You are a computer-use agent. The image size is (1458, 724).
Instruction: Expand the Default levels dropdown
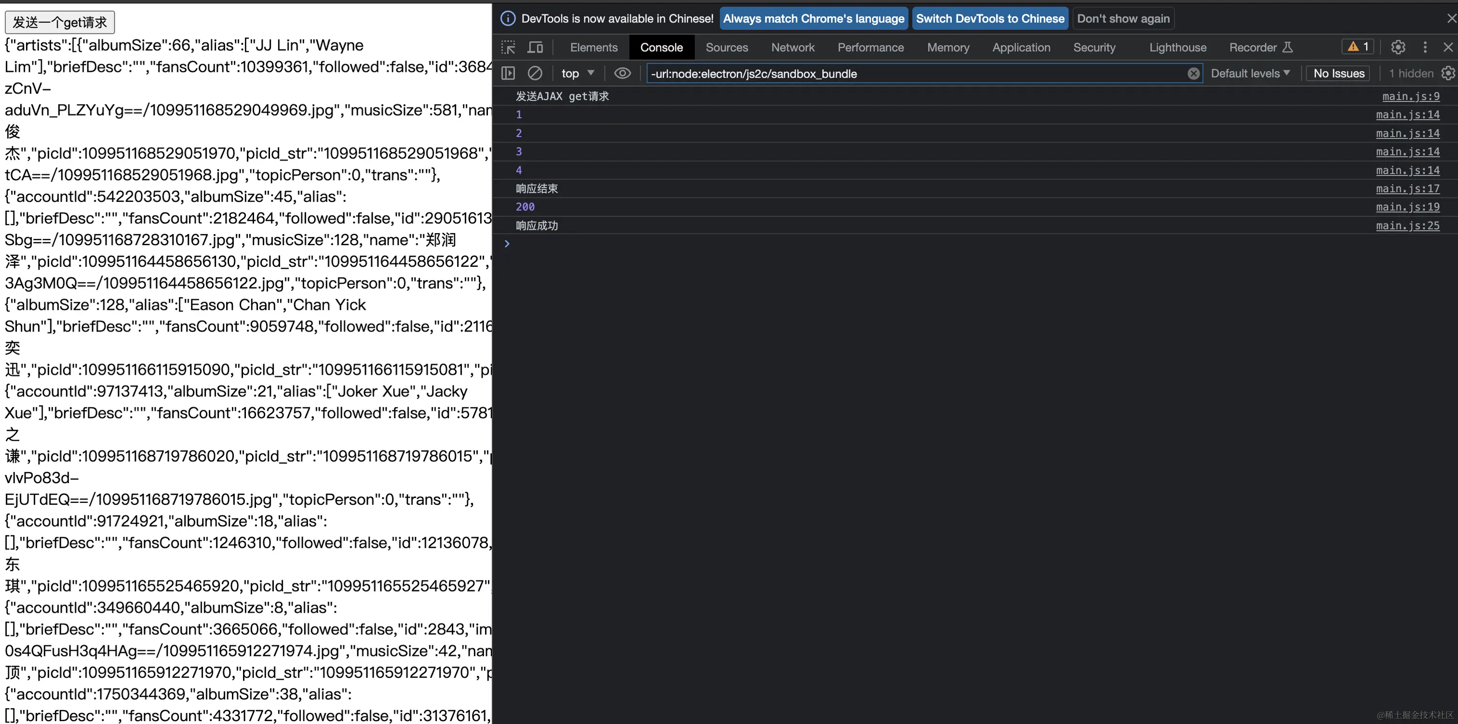pos(1250,74)
